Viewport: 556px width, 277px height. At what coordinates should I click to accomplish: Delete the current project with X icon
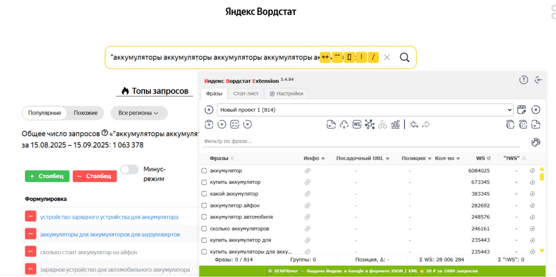click(536, 110)
